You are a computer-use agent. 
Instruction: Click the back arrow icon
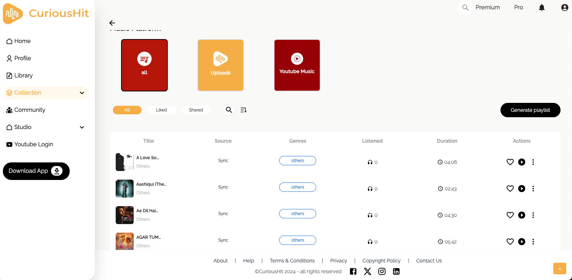click(x=112, y=23)
